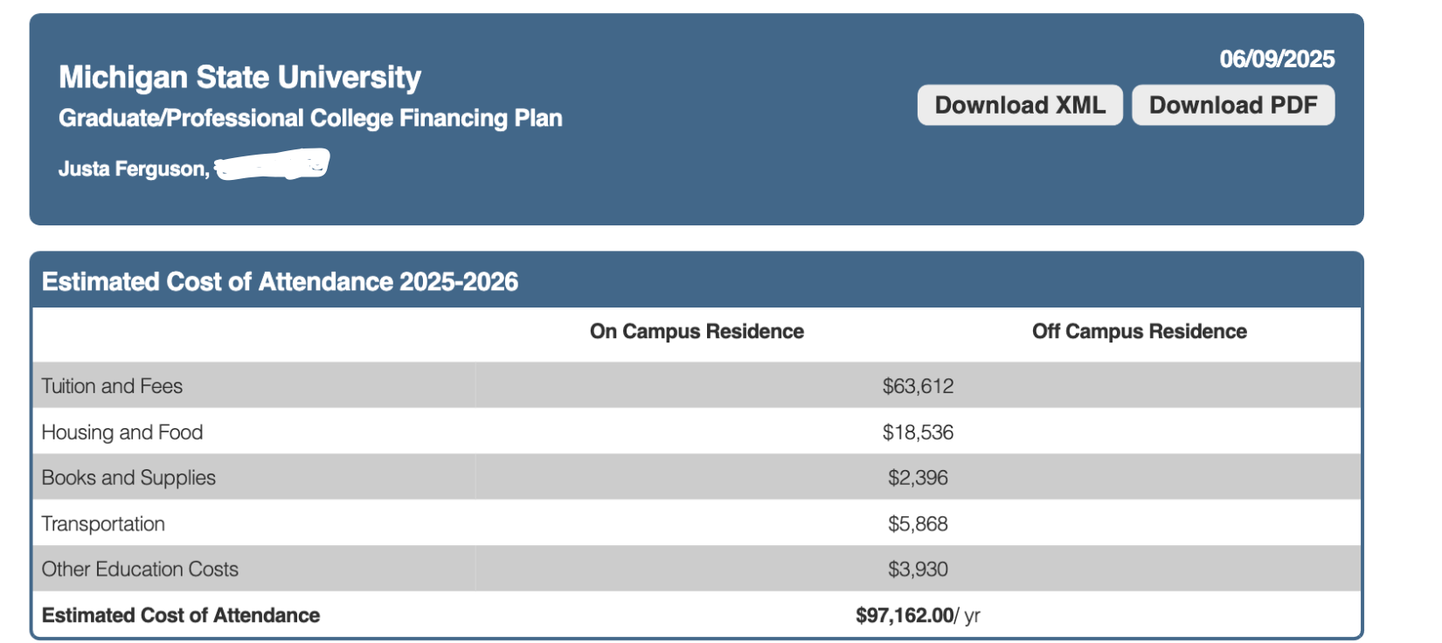
Task: Click the Off Campus Residence column header
Action: [1139, 332]
